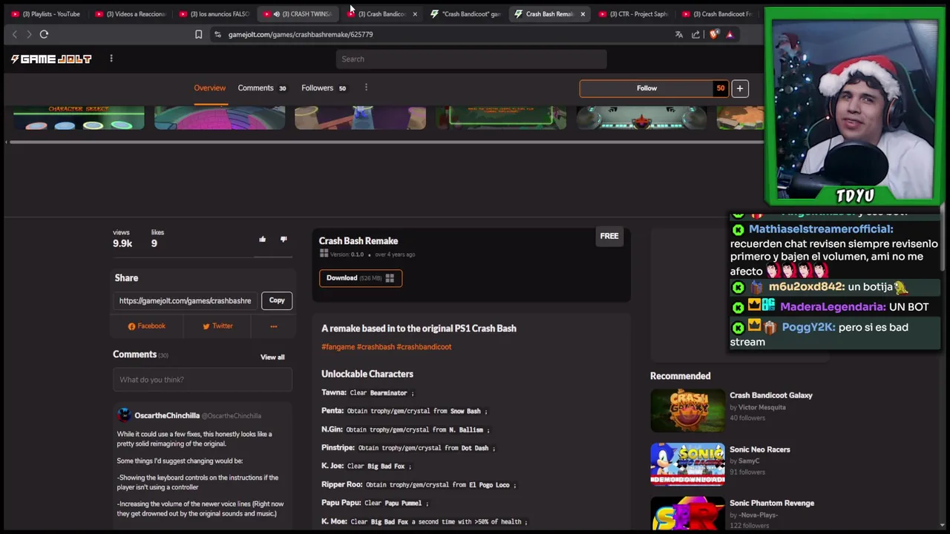Open the #crashbandicoot hashtag
Image resolution: width=950 pixels, height=534 pixels.
click(424, 346)
